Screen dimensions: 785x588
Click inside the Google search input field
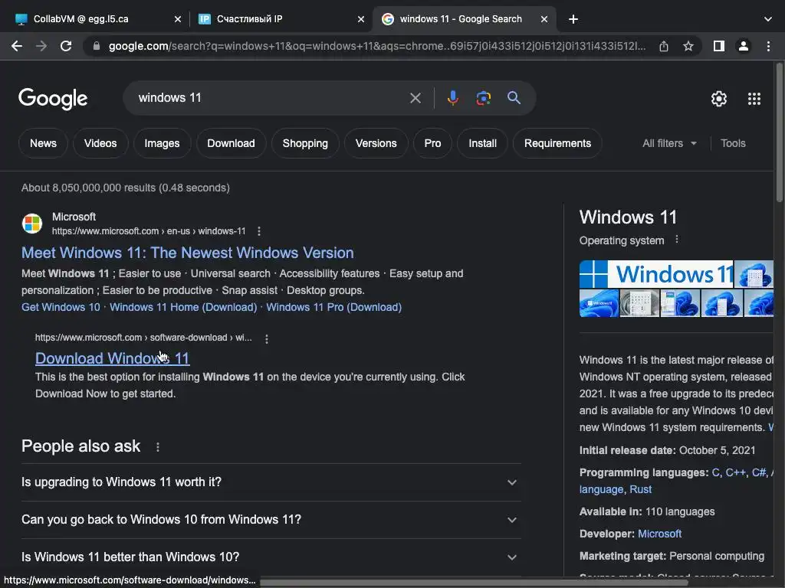(271, 98)
